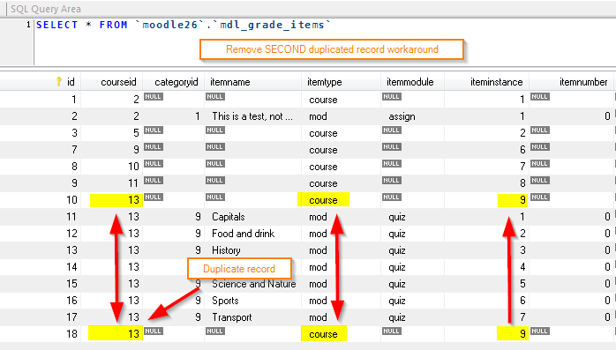Select the id cell with value 7
The width and height of the screenshot is (616, 350).
[74, 150]
